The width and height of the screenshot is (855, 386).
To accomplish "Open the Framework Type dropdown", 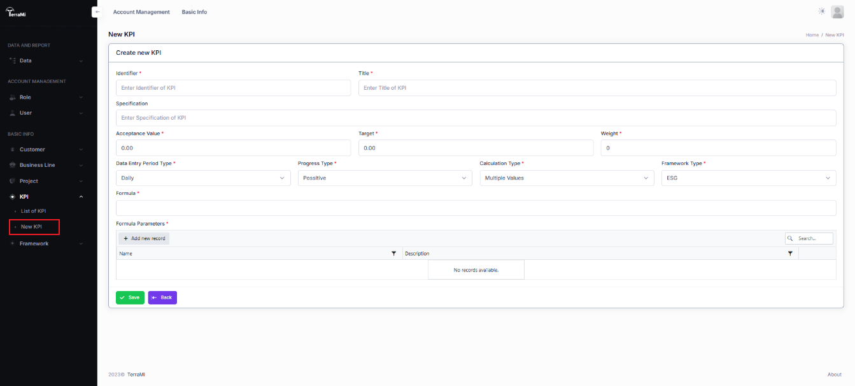I will click(x=748, y=178).
